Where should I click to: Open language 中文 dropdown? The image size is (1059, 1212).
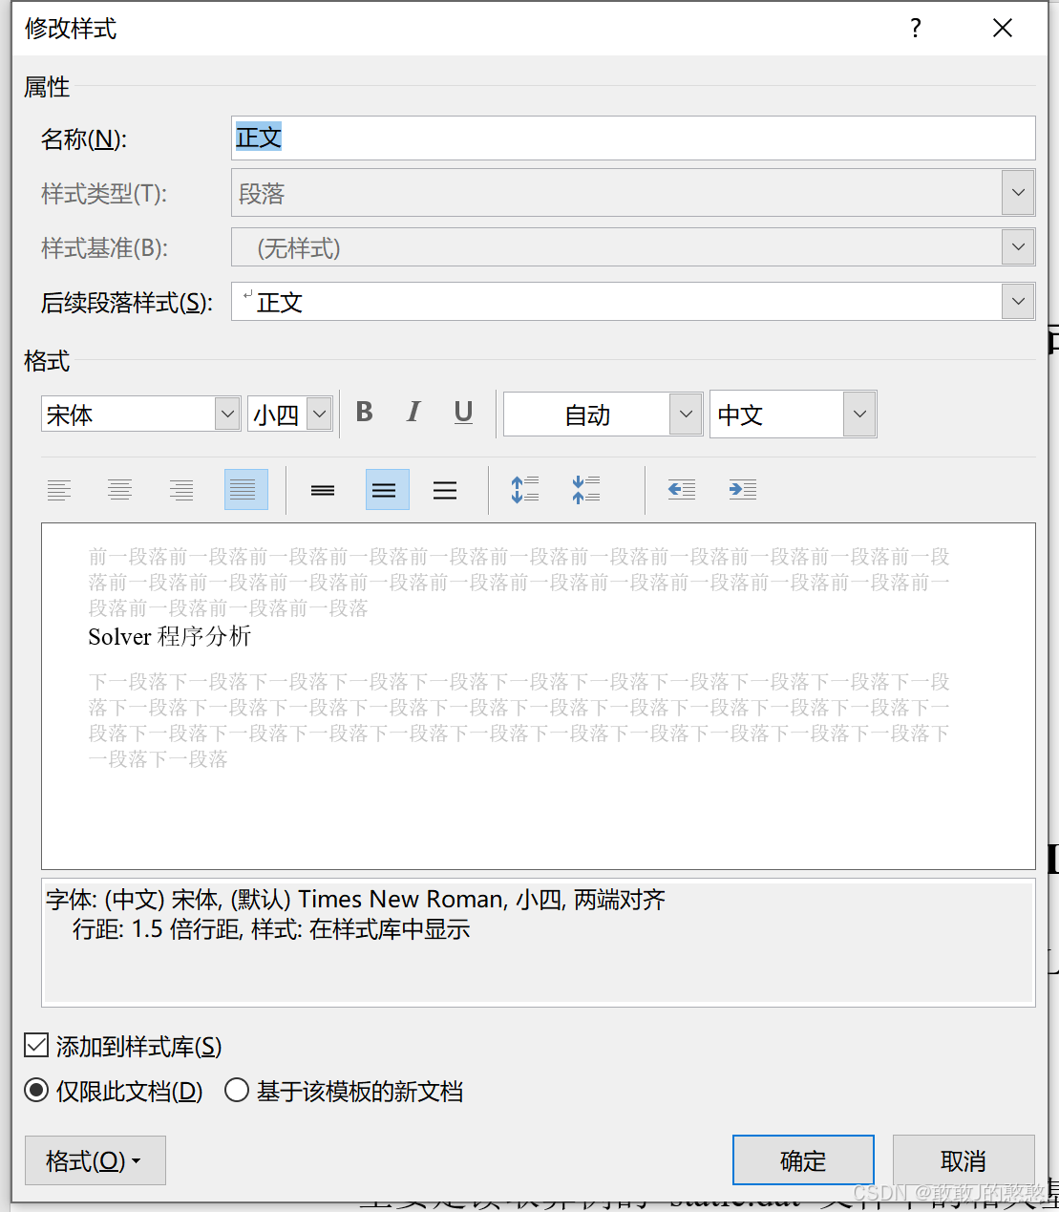coord(859,415)
